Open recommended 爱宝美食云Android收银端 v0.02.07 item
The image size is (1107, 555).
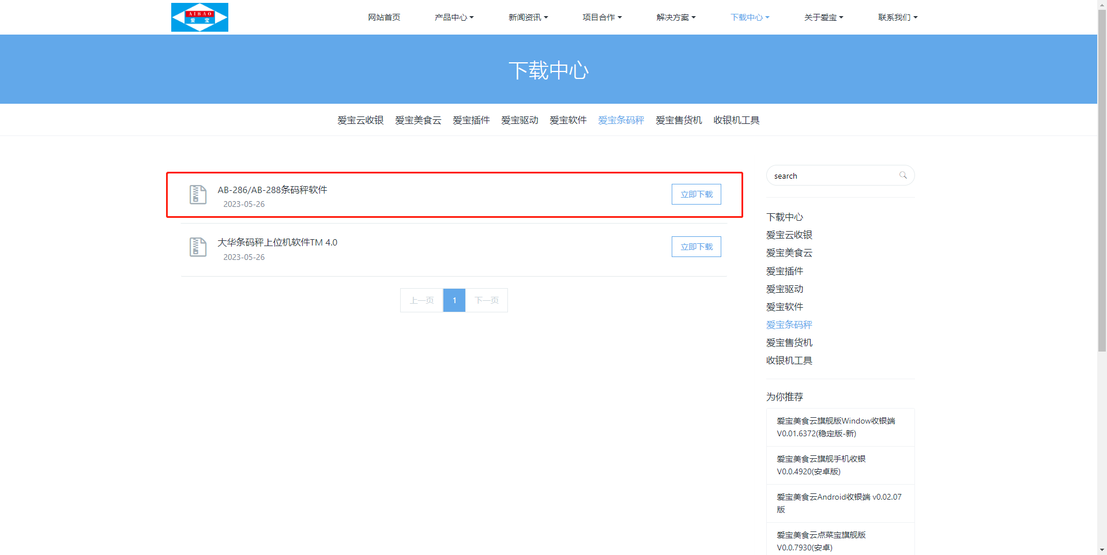(840, 503)
